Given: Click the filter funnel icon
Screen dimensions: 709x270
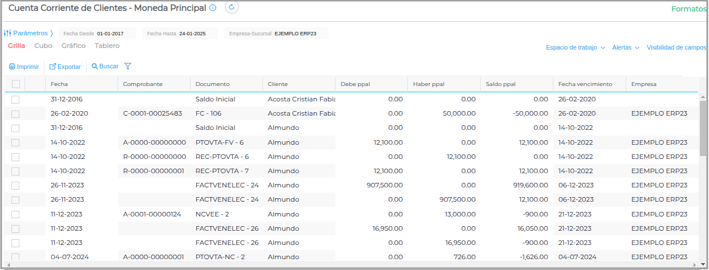Looking at the screenshot, I should point(128,67).
